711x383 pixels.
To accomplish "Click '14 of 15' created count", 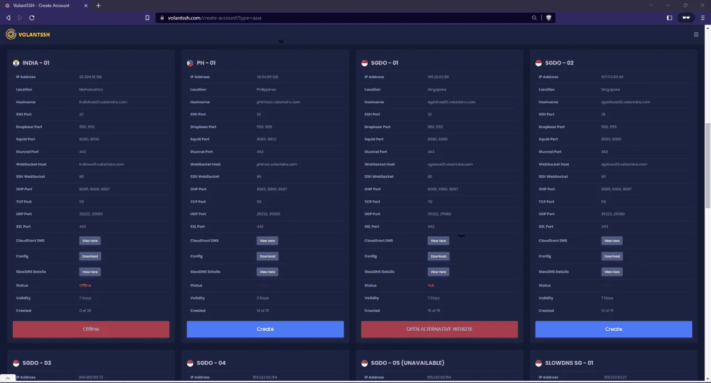I will point(264,311).
